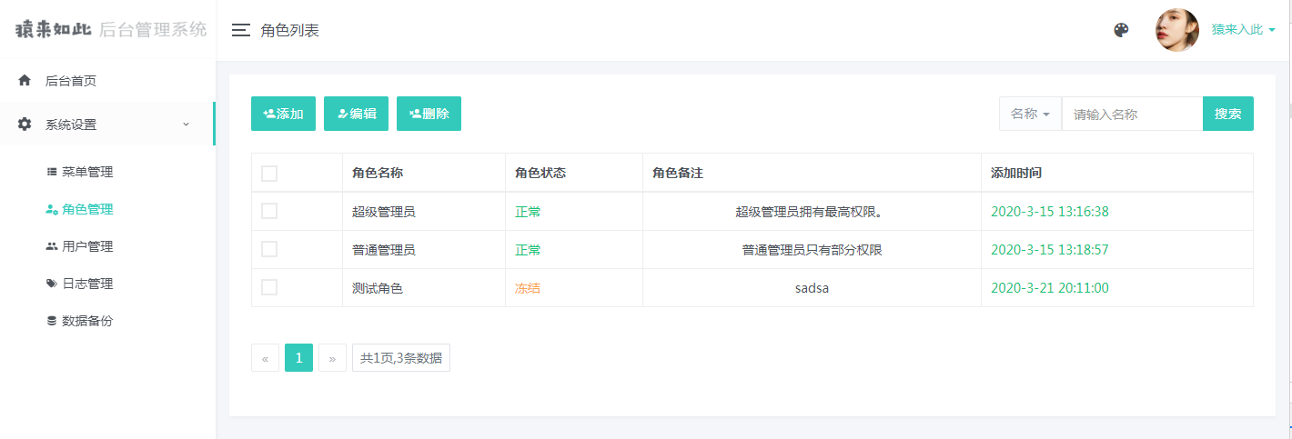Click the list icon beside 菜单管理

[52, 172]
